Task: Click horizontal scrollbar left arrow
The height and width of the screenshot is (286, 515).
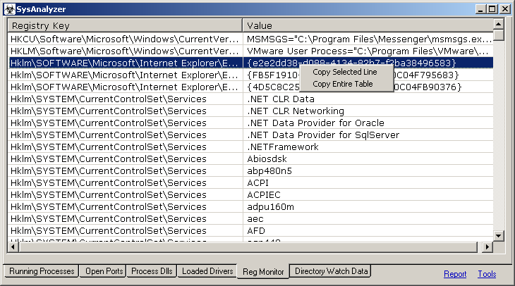Action: (14, 247)
